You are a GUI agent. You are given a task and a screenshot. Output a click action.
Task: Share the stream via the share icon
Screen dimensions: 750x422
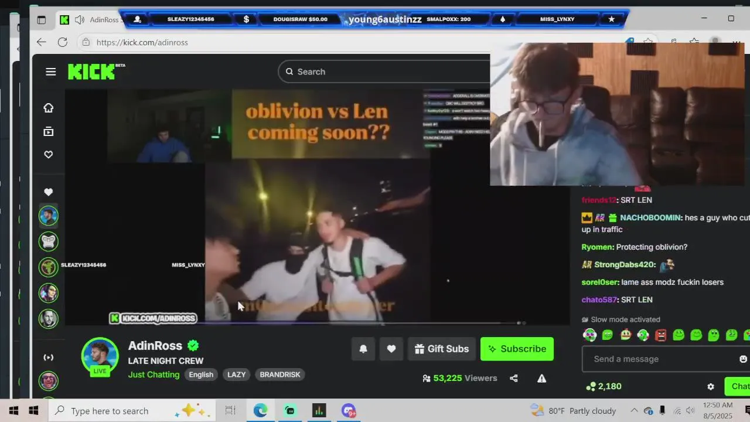[514, 378]
